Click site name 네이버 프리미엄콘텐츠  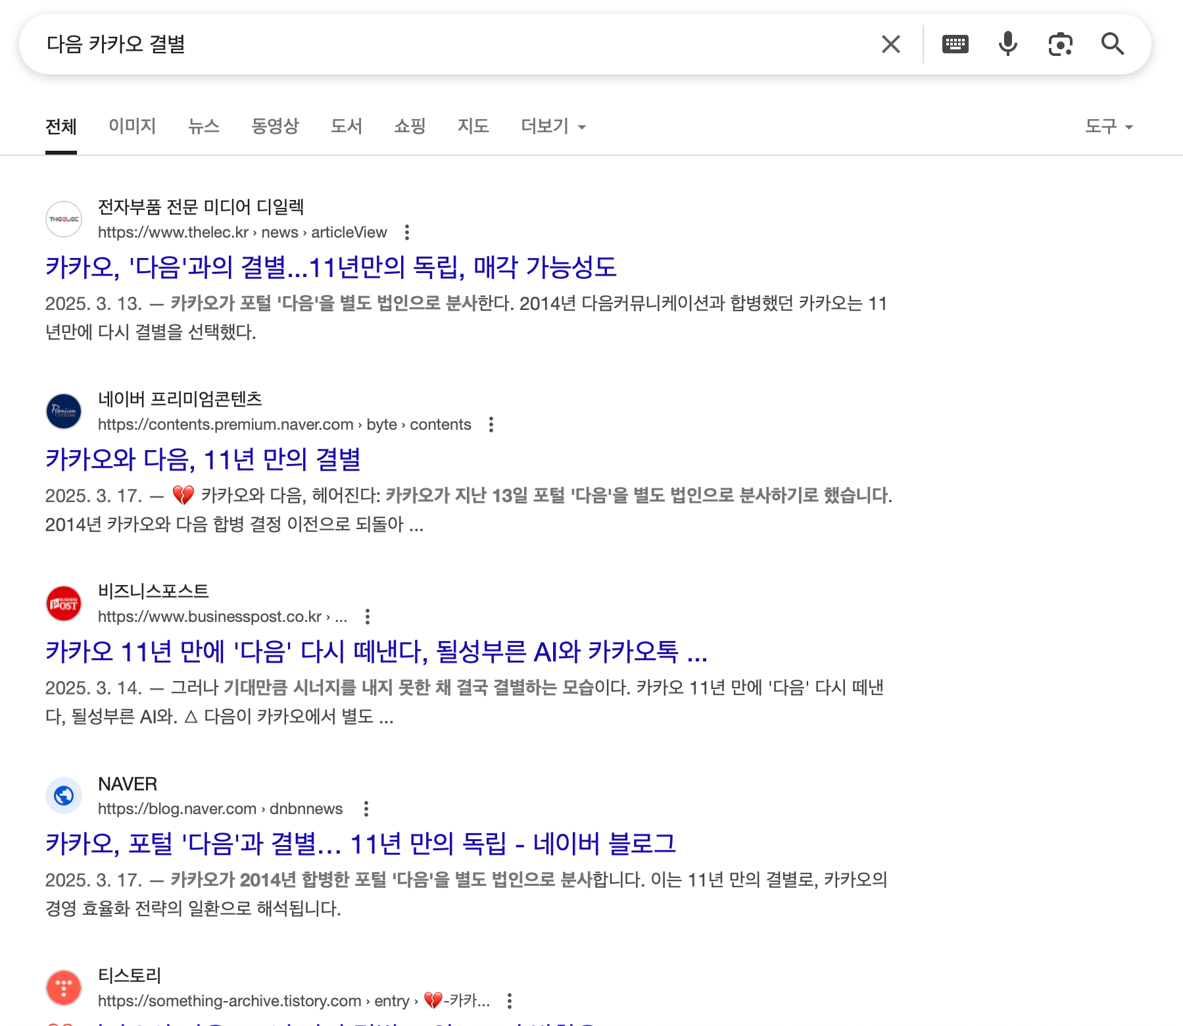[x=180, y=399]
